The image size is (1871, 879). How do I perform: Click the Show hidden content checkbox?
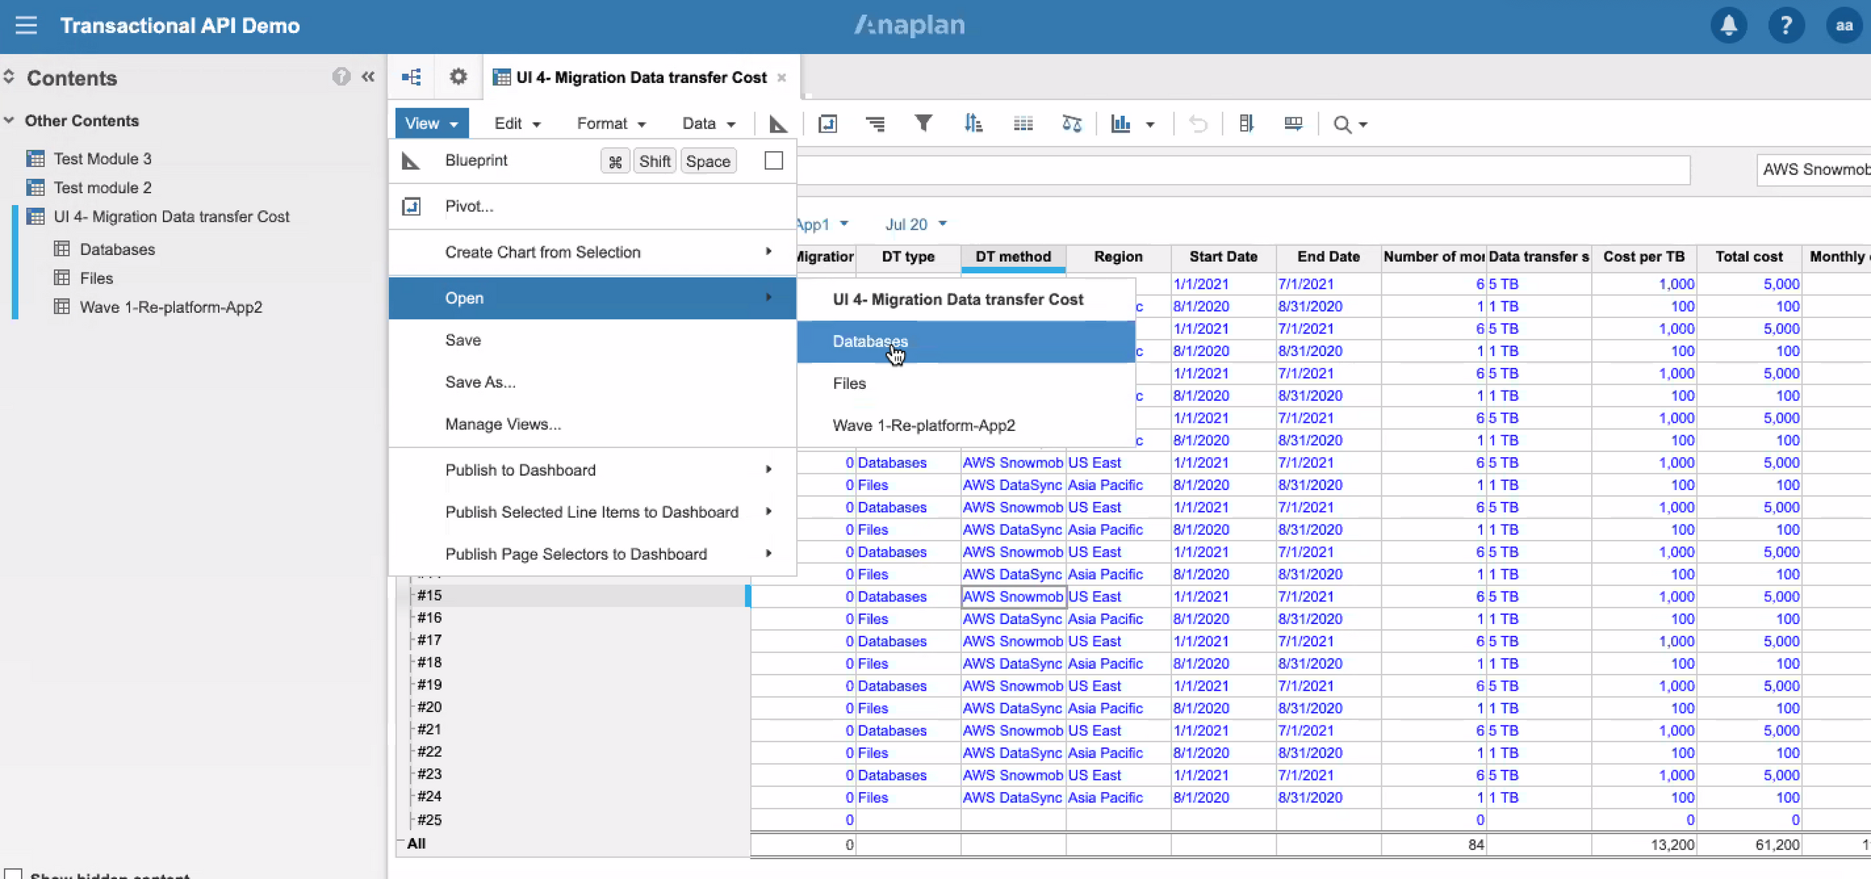click(13, 874)
